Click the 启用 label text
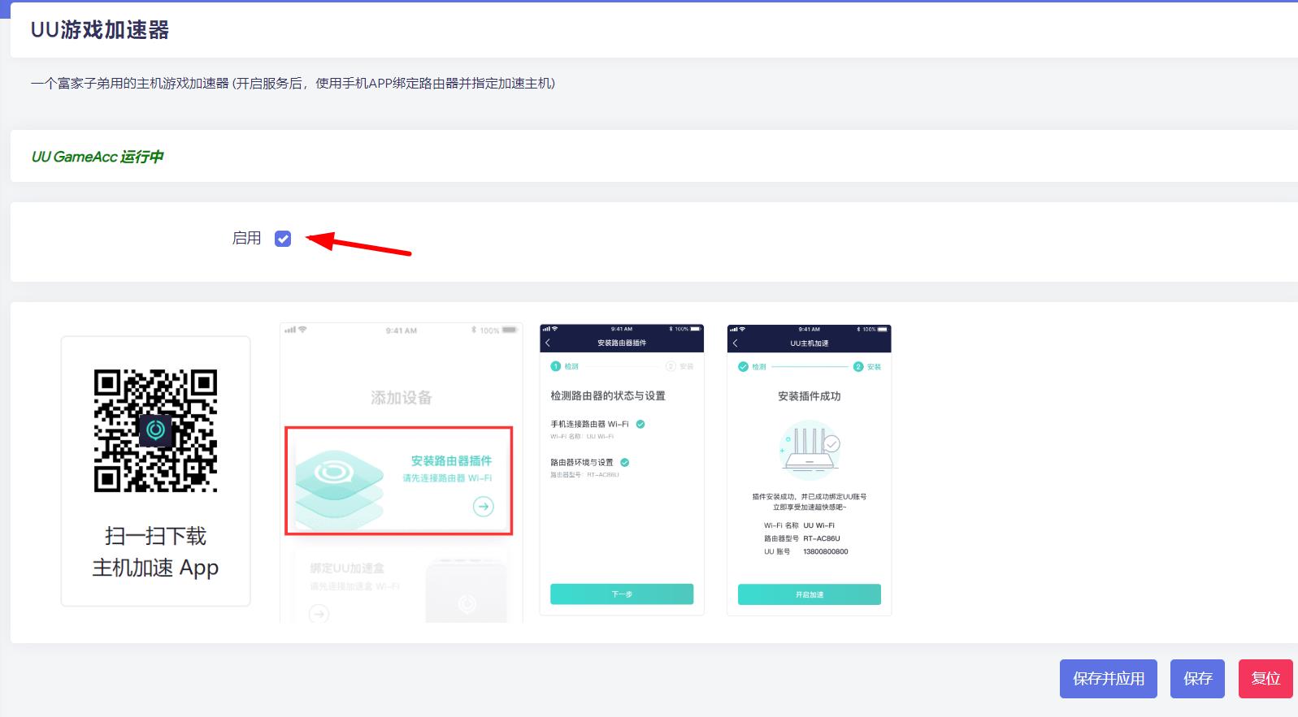1298x717 pixels. coord(246,238)
